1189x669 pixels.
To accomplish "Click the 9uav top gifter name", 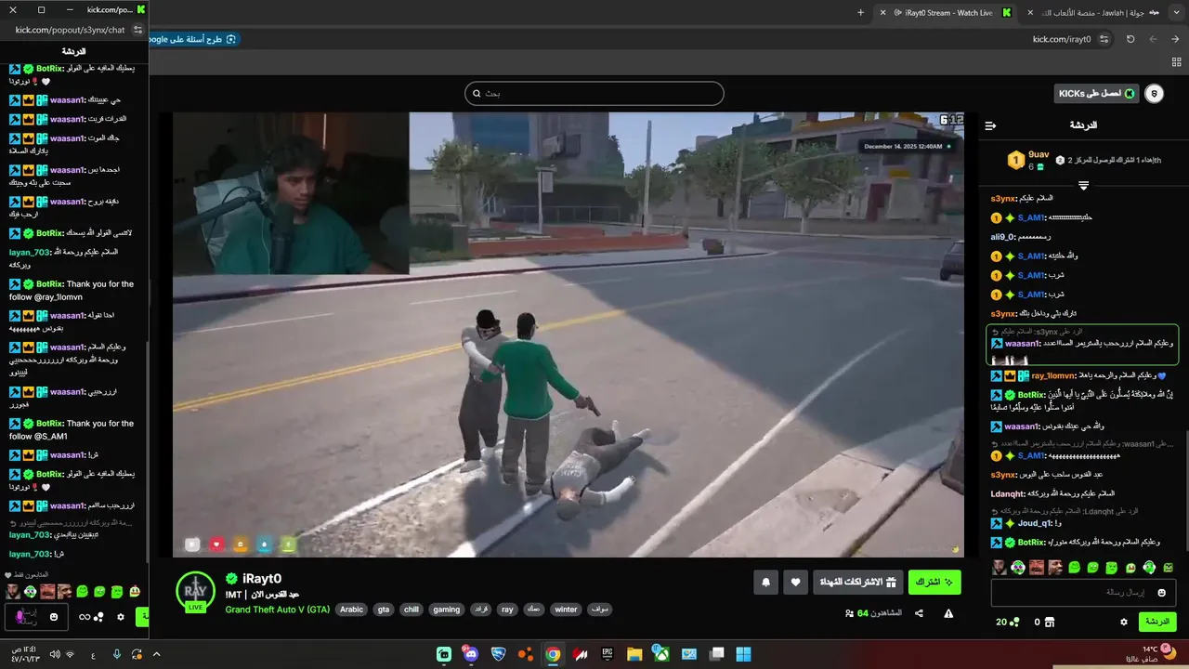I will click(1039, 155).
